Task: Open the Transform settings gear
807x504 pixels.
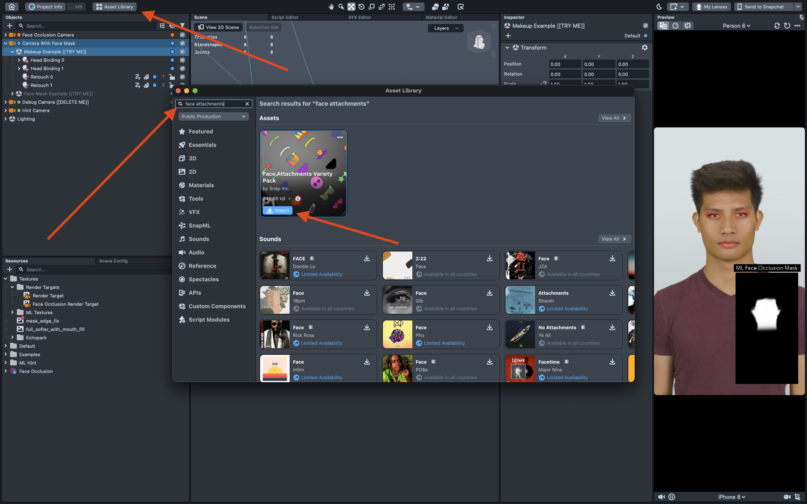Action: click(x=645, y=48)
